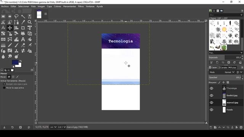Select the Ellipse Select tool
This screenshot has width=244, height=137.
pos(10,16)
